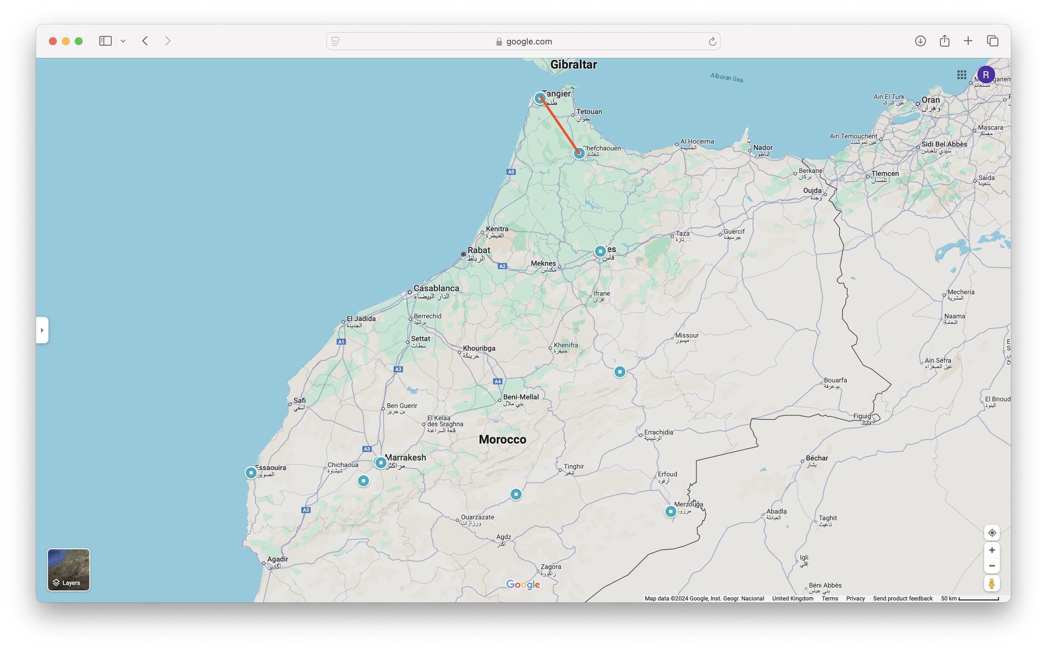Select the marker southwest of Tinghir
The width and height of the screenshot is (1047, 650).
coord(516,494)
